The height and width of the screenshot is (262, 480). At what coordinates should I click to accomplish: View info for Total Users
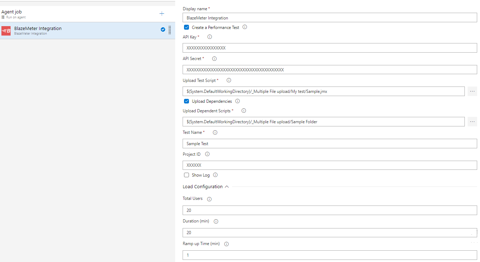tap(209, 199)
